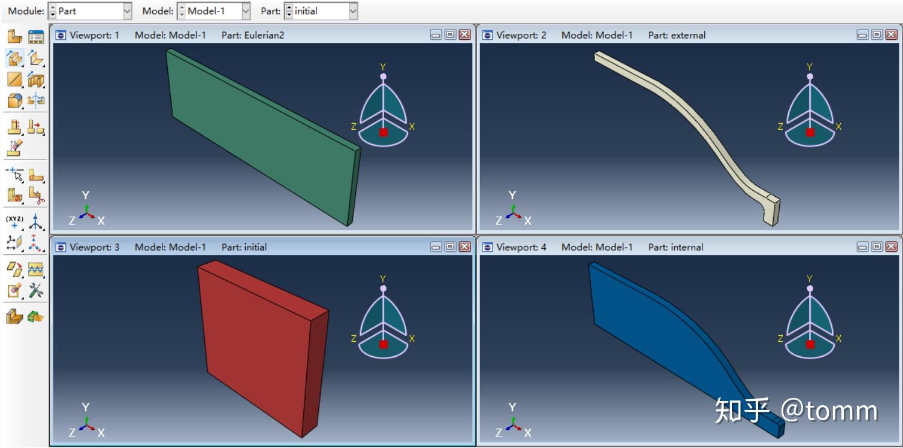The width and height of the screenshot is (903, 448).
Task: Click the green block icon in the toolbox
Action: point(36,316)
